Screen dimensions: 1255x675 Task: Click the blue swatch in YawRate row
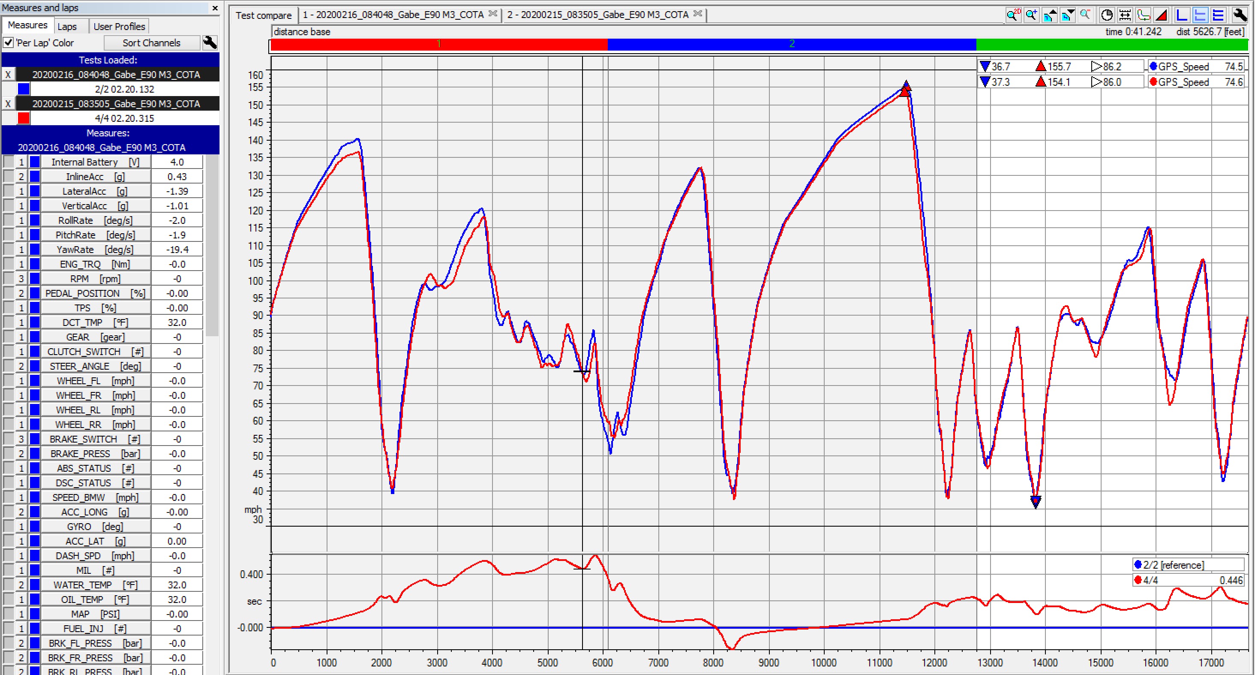(x=35, y=250)
